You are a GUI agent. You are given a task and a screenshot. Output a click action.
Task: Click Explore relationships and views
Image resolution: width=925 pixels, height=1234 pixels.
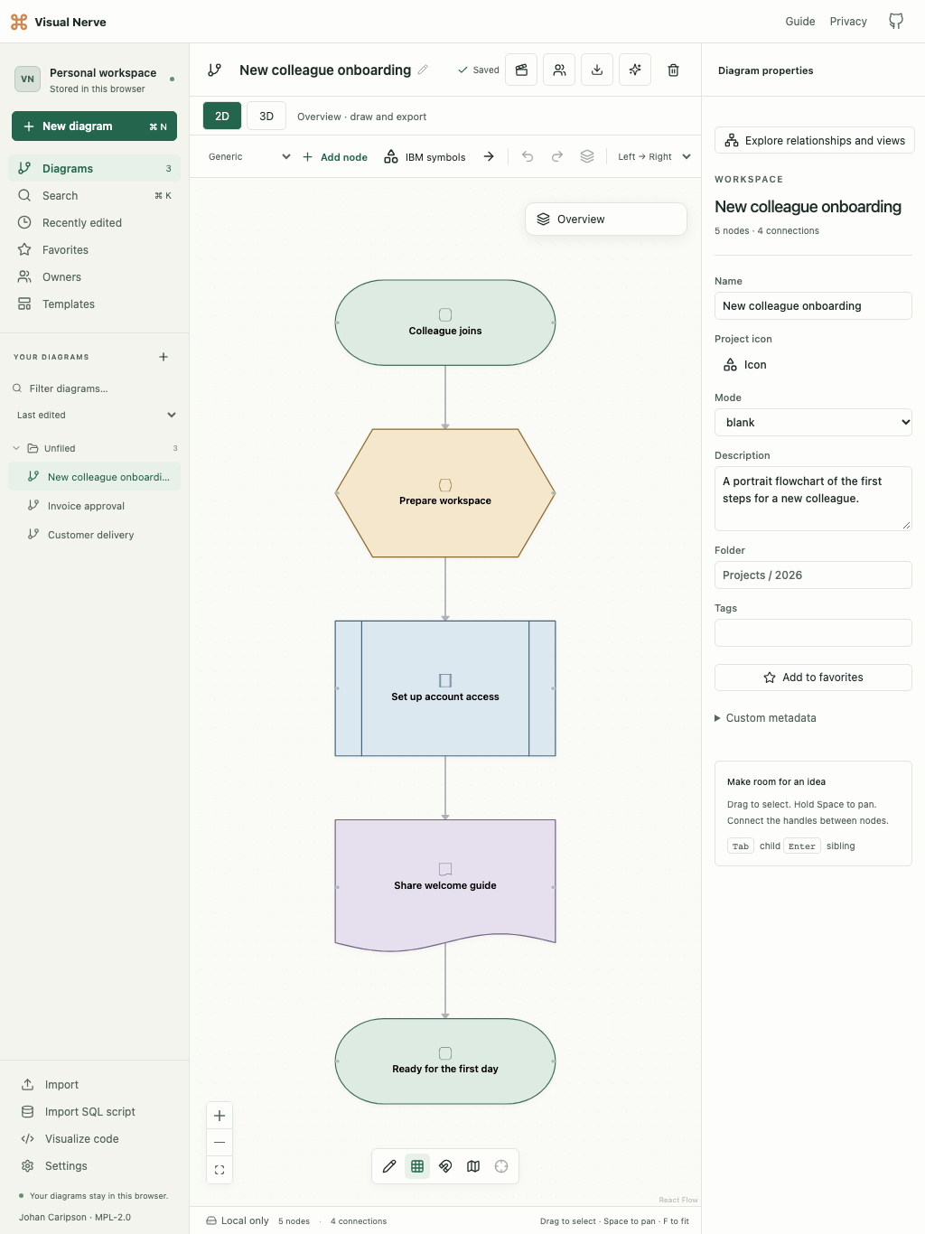pos(815,141)
